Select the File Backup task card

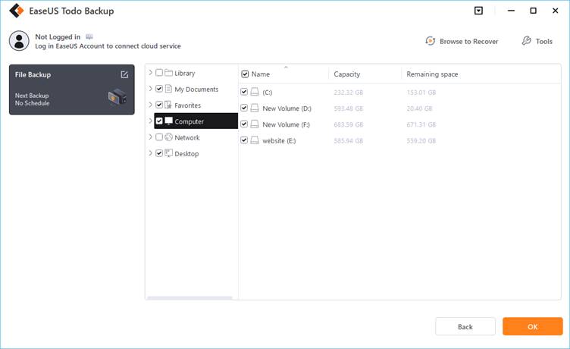click(x=71, y=90)
